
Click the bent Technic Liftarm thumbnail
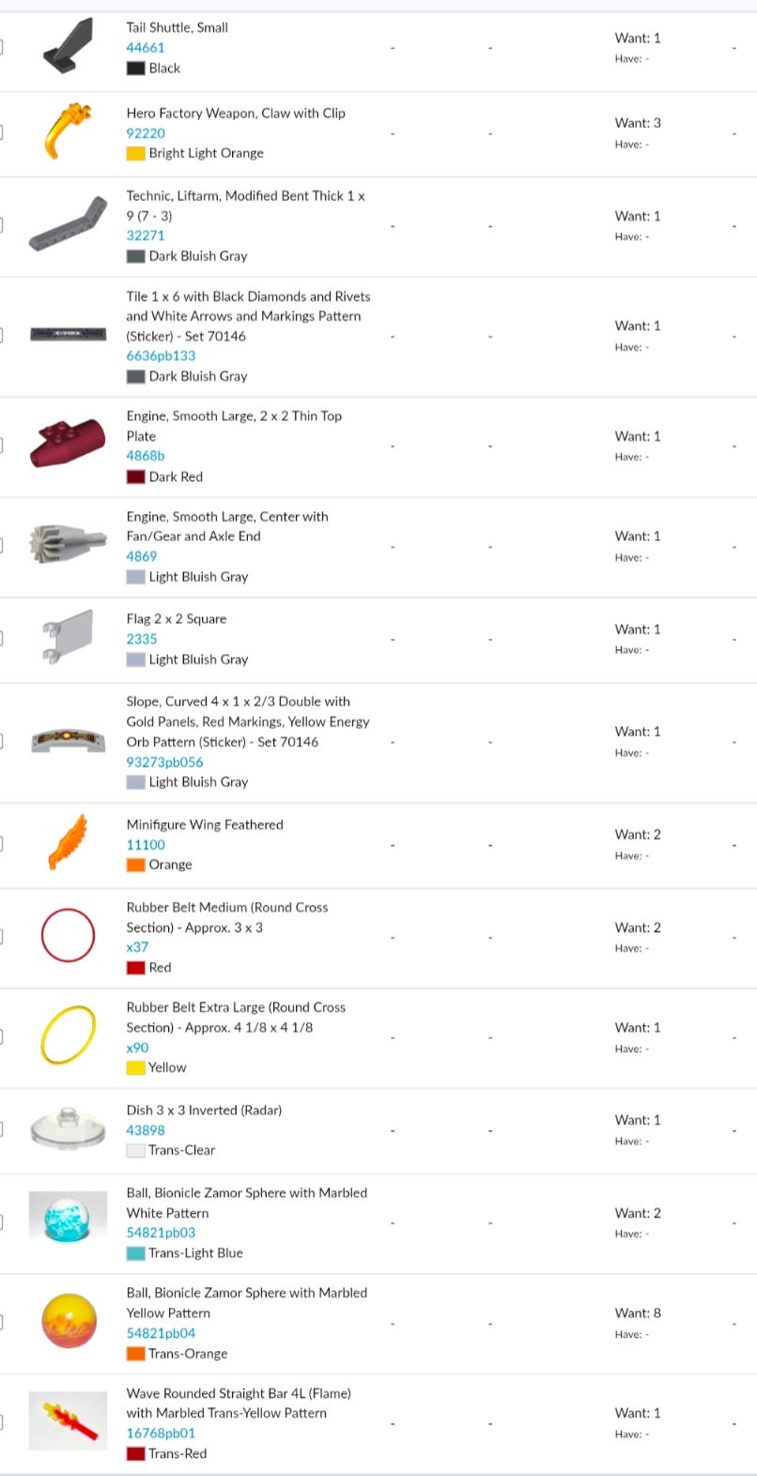69,225
